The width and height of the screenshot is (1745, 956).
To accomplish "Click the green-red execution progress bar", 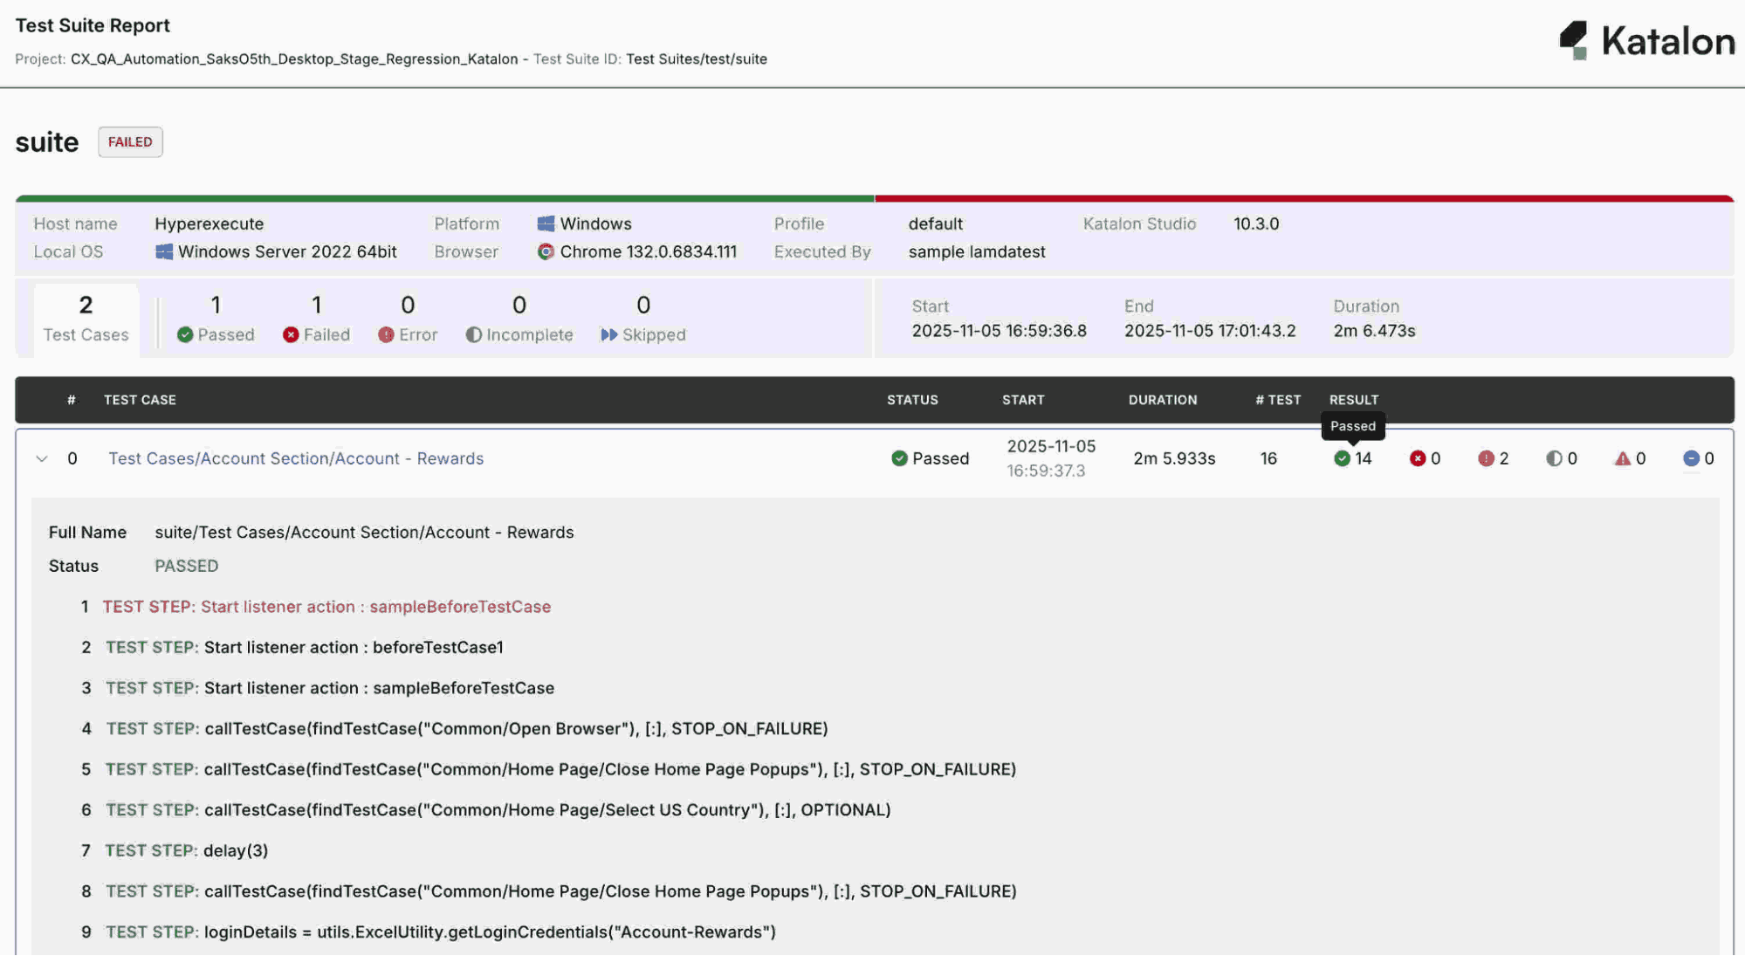I will coord(873,198).
